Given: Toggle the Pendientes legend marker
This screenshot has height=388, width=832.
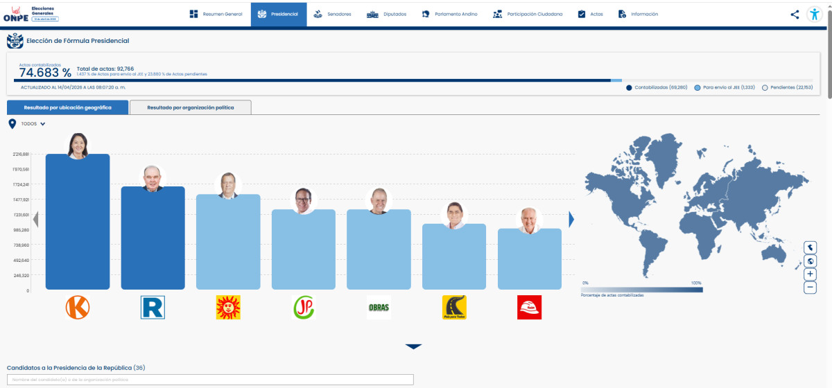Looking at the screenshot, I should [x=765, y=88].
